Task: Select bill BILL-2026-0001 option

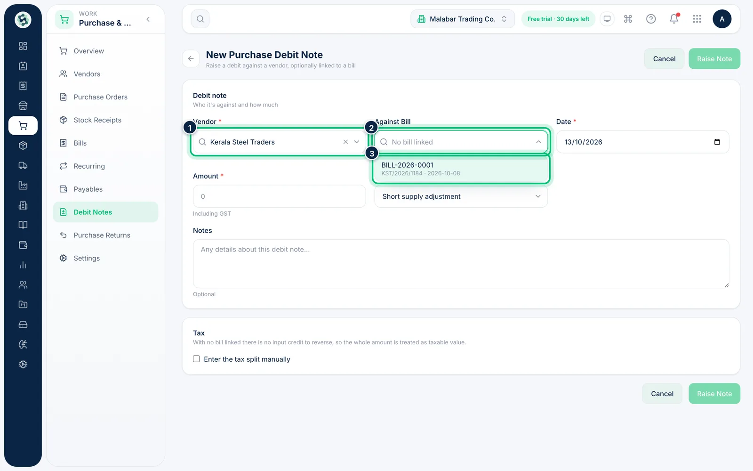Action: click(461, 169)
